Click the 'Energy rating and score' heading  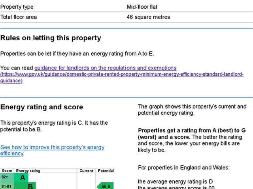click(42, 107)
